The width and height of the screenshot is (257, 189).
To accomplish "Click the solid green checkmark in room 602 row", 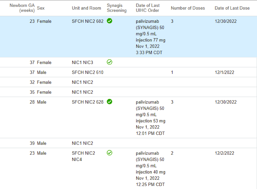I will (109, 21).
